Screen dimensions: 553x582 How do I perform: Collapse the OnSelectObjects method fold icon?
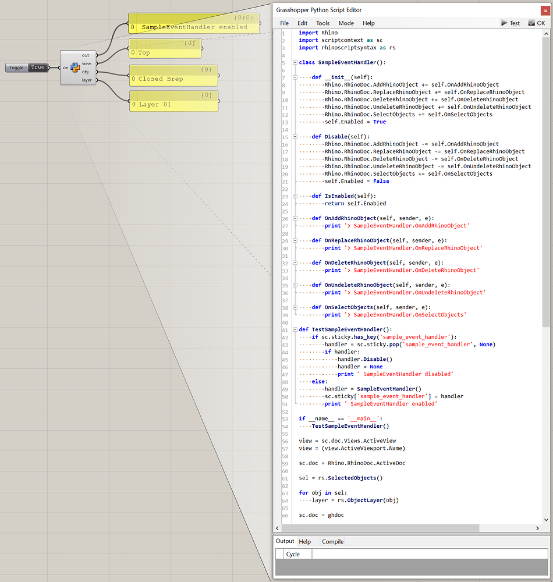(295, 307)
